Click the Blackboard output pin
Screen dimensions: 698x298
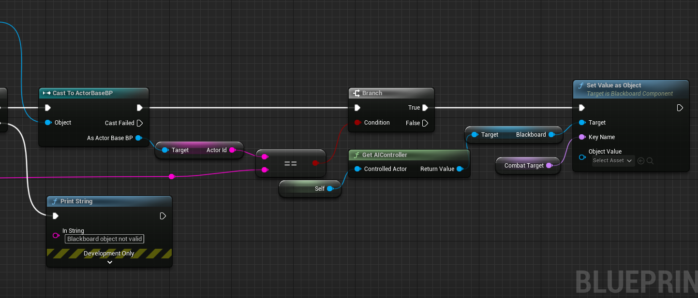coord(551,135)
